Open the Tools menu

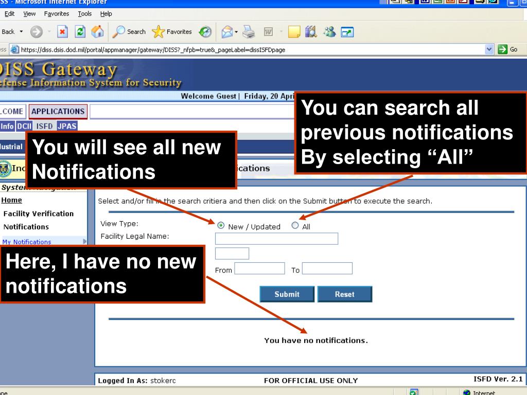85,14
